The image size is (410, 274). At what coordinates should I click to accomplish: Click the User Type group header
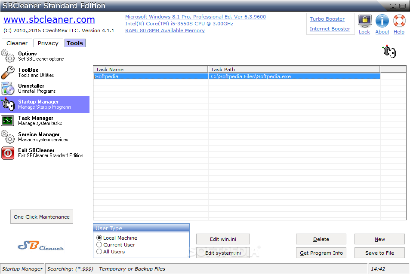tap(141, 228)
